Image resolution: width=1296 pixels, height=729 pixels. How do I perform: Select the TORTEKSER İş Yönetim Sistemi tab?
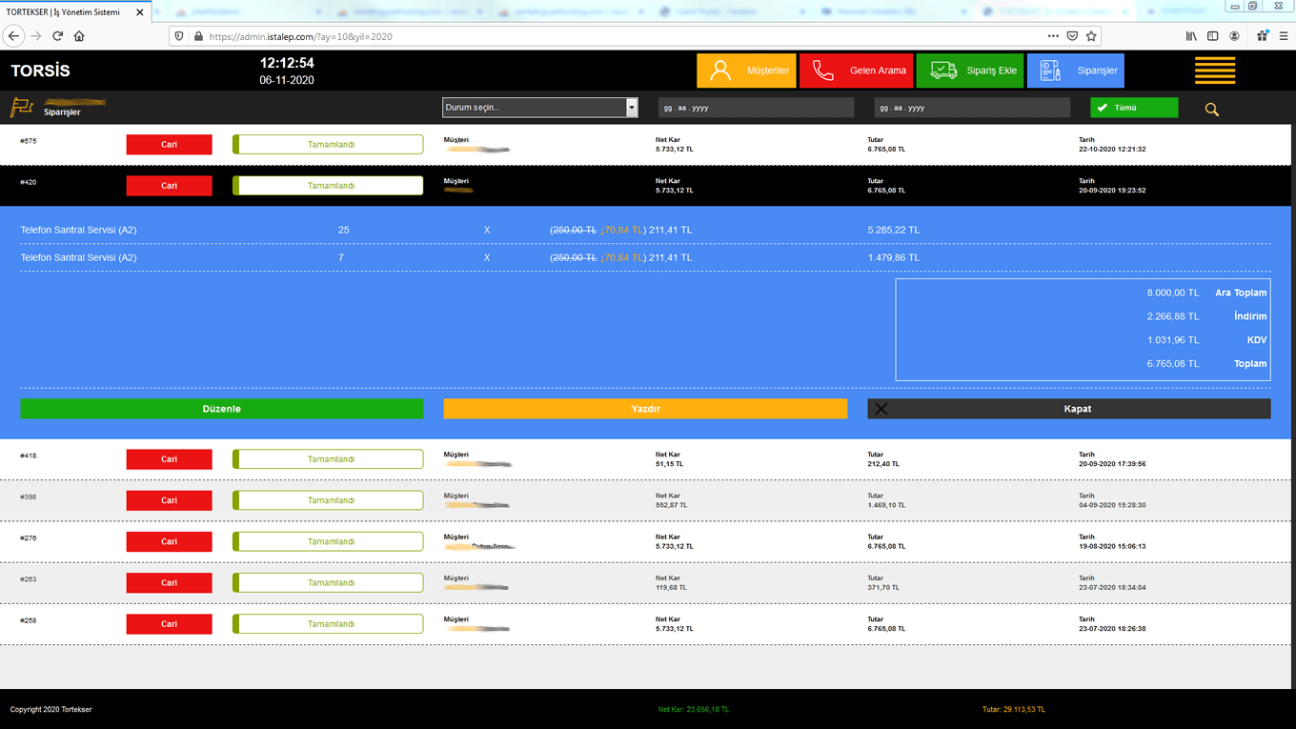[x=74, y=12]
